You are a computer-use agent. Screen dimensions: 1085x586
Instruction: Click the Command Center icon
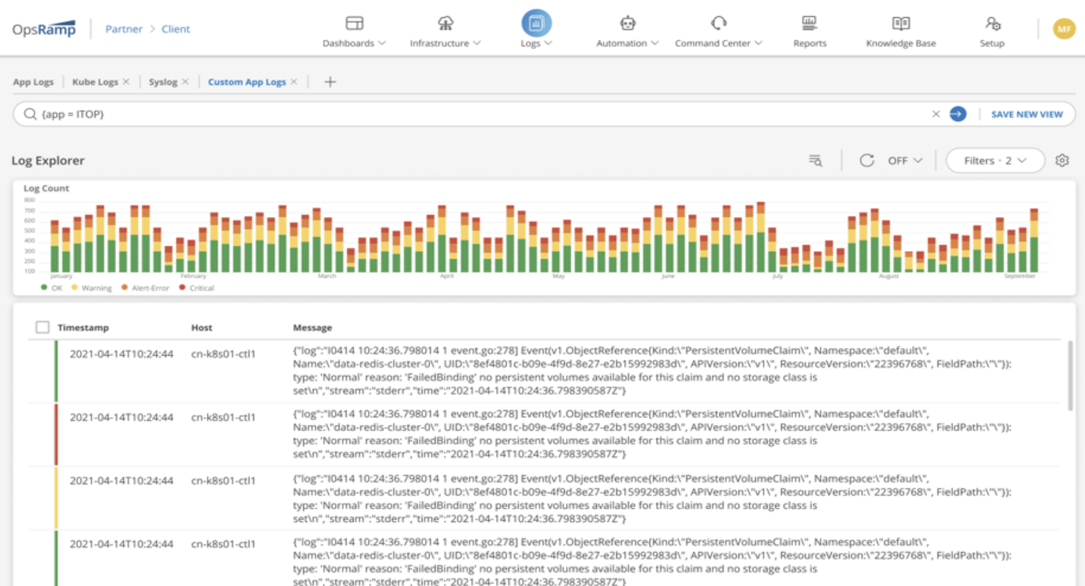[717, 22]
